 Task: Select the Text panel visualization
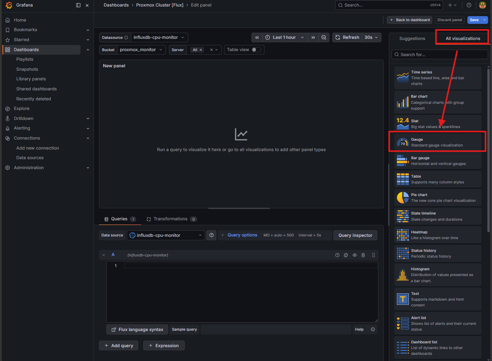coord(438,299)
